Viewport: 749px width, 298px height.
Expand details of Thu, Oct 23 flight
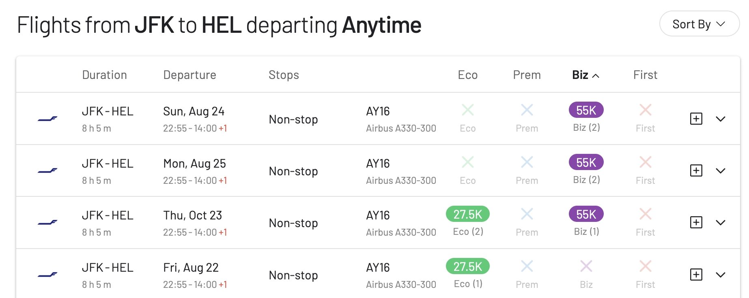click(720, 222)
